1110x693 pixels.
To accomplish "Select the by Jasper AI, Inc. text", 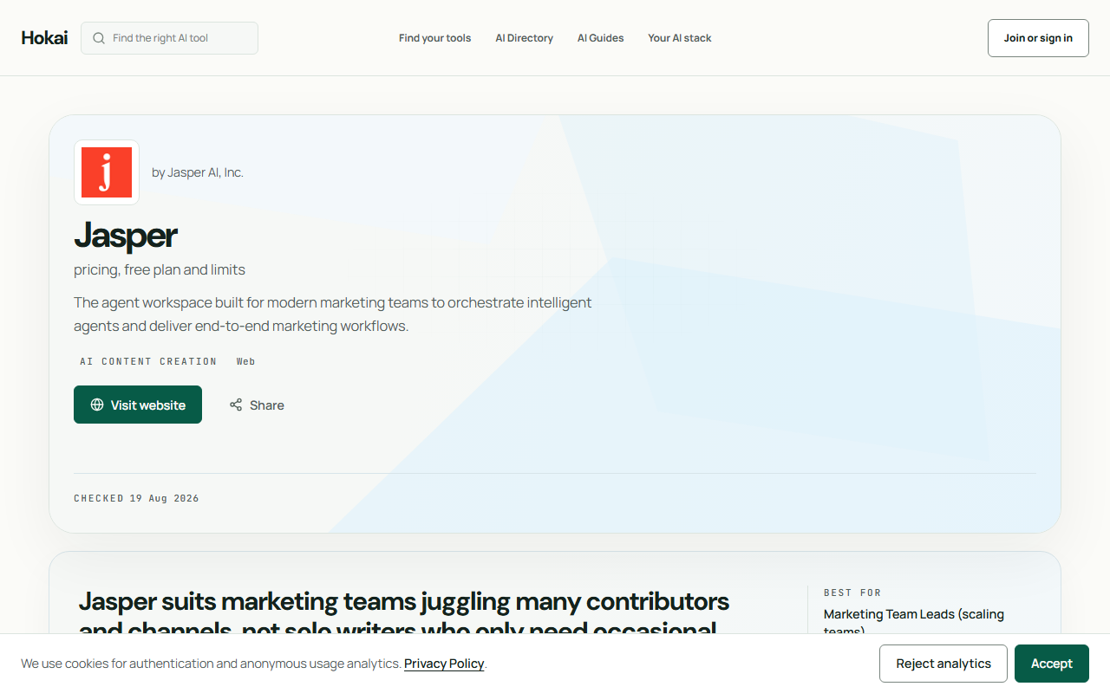I will pyautogui.click(x=198, y=172).
